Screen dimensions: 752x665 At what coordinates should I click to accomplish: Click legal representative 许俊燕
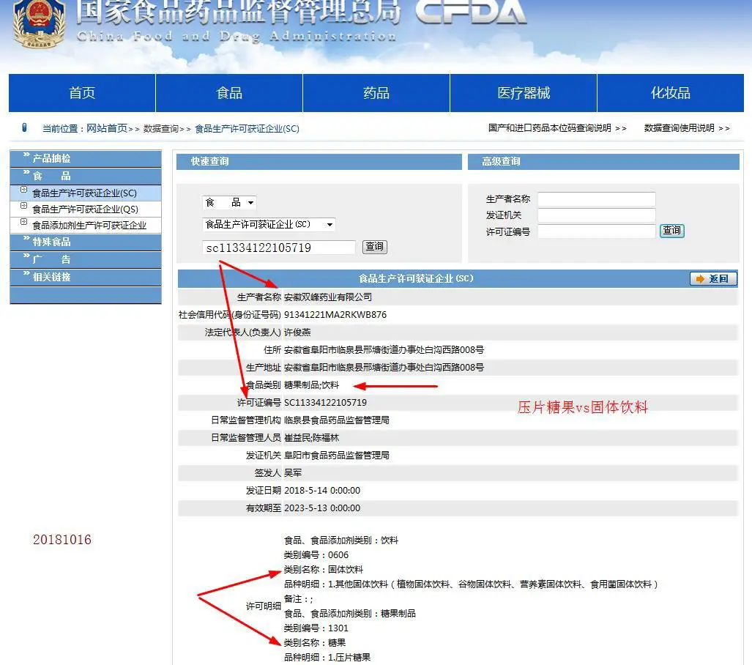[x=297, y=332]
